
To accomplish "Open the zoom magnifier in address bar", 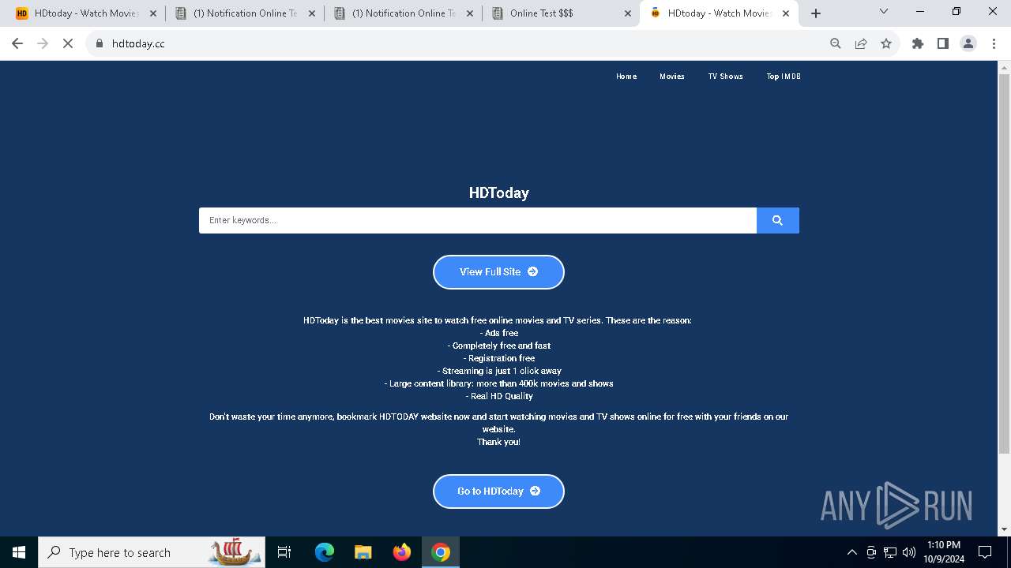I will pyautogui.click(x=836, y=43).
